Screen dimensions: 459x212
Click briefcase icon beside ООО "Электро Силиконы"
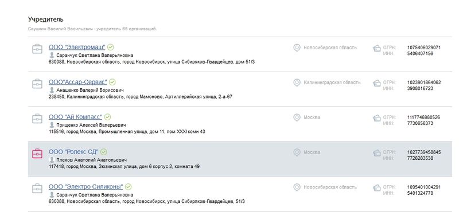point(37,189)
